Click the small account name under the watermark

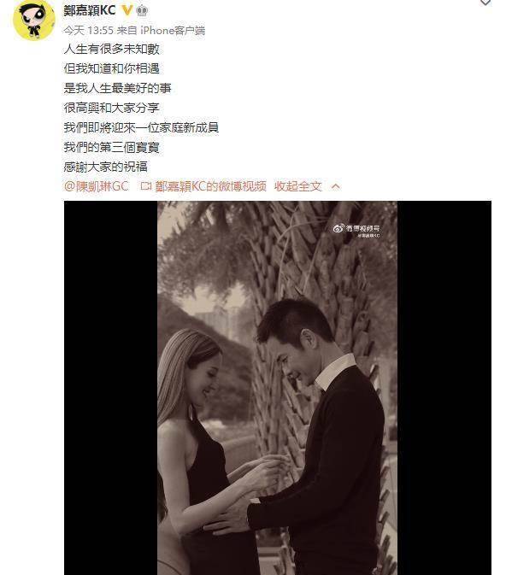(368, 236)
